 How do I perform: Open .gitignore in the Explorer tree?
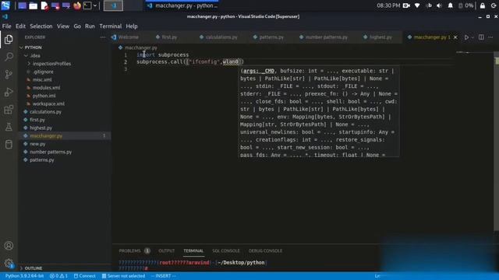tap(43, 72)
